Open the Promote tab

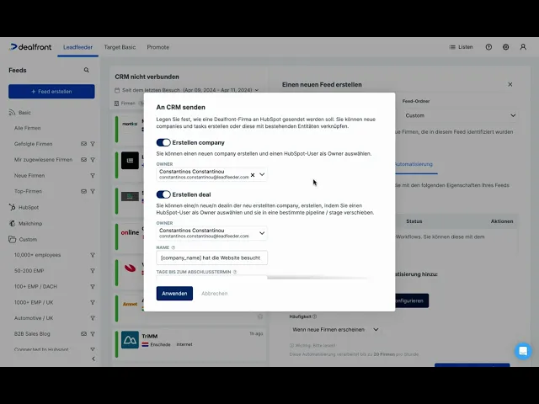[x=157, y=47]
